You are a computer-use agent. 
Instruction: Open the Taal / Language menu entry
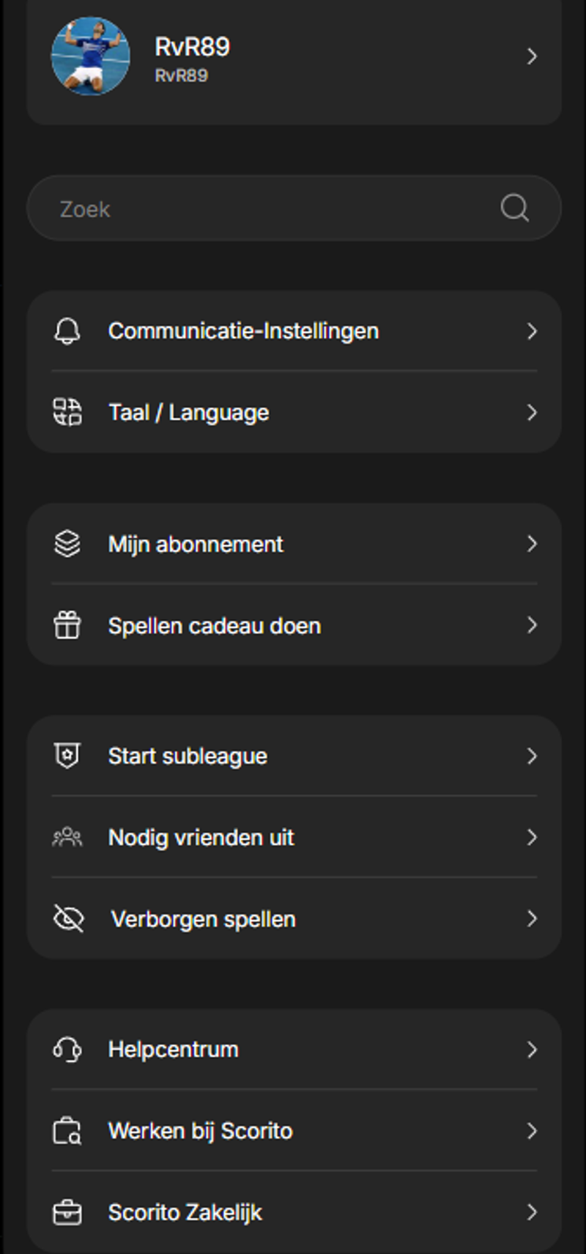click(x=188, y=412)
